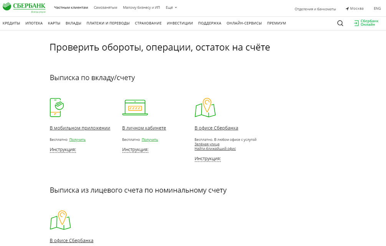Open the Зелёная улица link
386x246 pixels.
point(207,144)
